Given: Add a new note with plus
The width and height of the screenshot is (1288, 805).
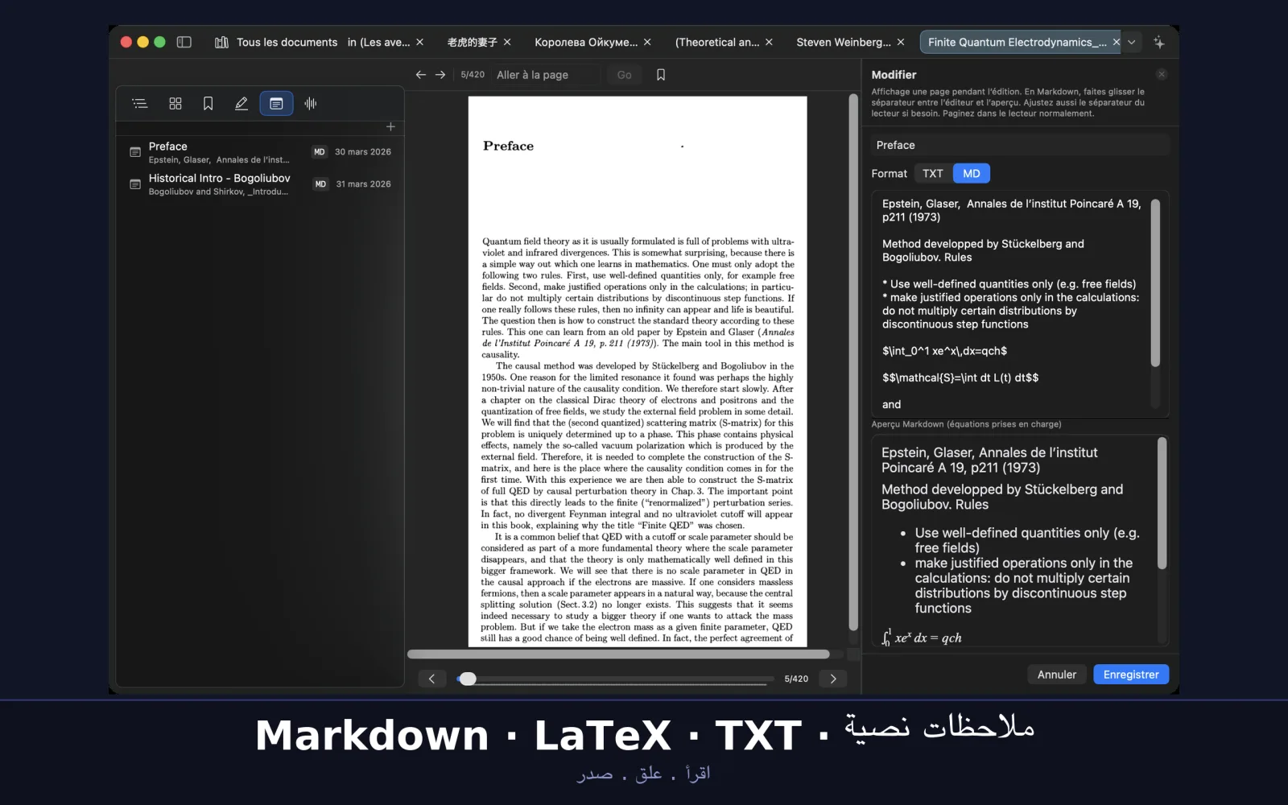Looking at the screenshot, I should coord(390,126).
